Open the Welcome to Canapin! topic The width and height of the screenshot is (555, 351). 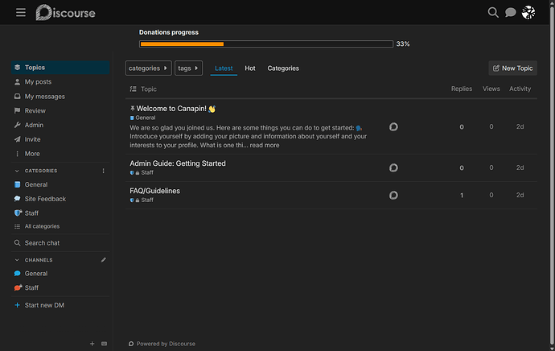click(171, 109)
